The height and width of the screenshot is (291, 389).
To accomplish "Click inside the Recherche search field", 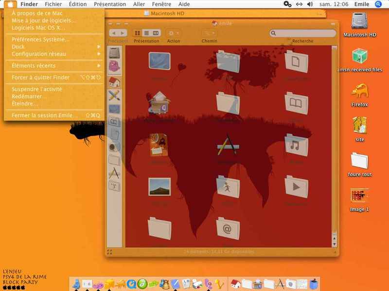I will point(302,33).
